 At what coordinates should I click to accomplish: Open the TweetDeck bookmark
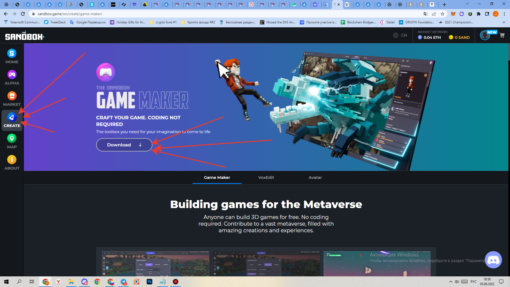55,22
